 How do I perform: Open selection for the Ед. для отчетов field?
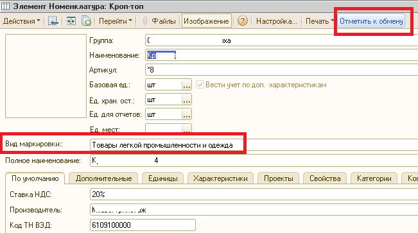(x=187, y=114)
